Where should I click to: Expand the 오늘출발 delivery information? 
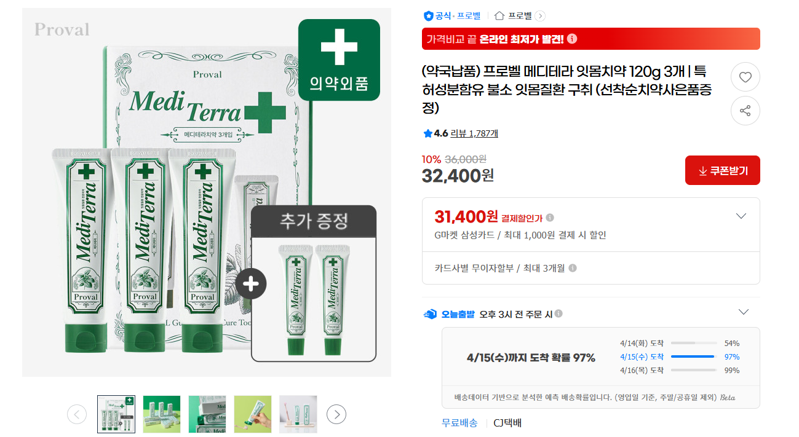(744, 312)
